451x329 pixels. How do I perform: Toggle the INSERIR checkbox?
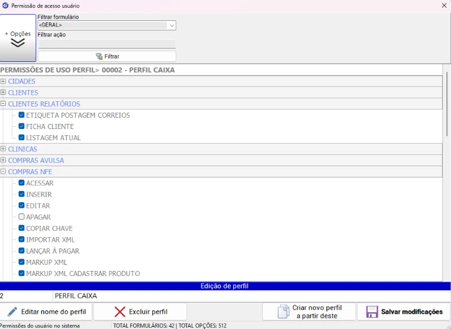pyautogui.click(x=21, y=194)
